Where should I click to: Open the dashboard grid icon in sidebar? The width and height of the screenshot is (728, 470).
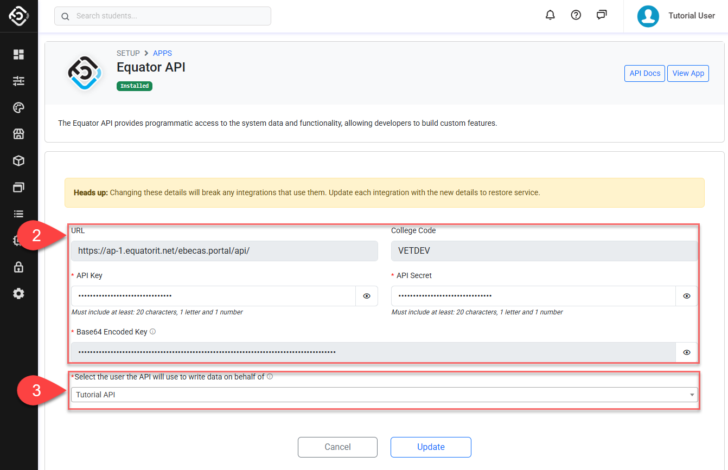[19, 54]
